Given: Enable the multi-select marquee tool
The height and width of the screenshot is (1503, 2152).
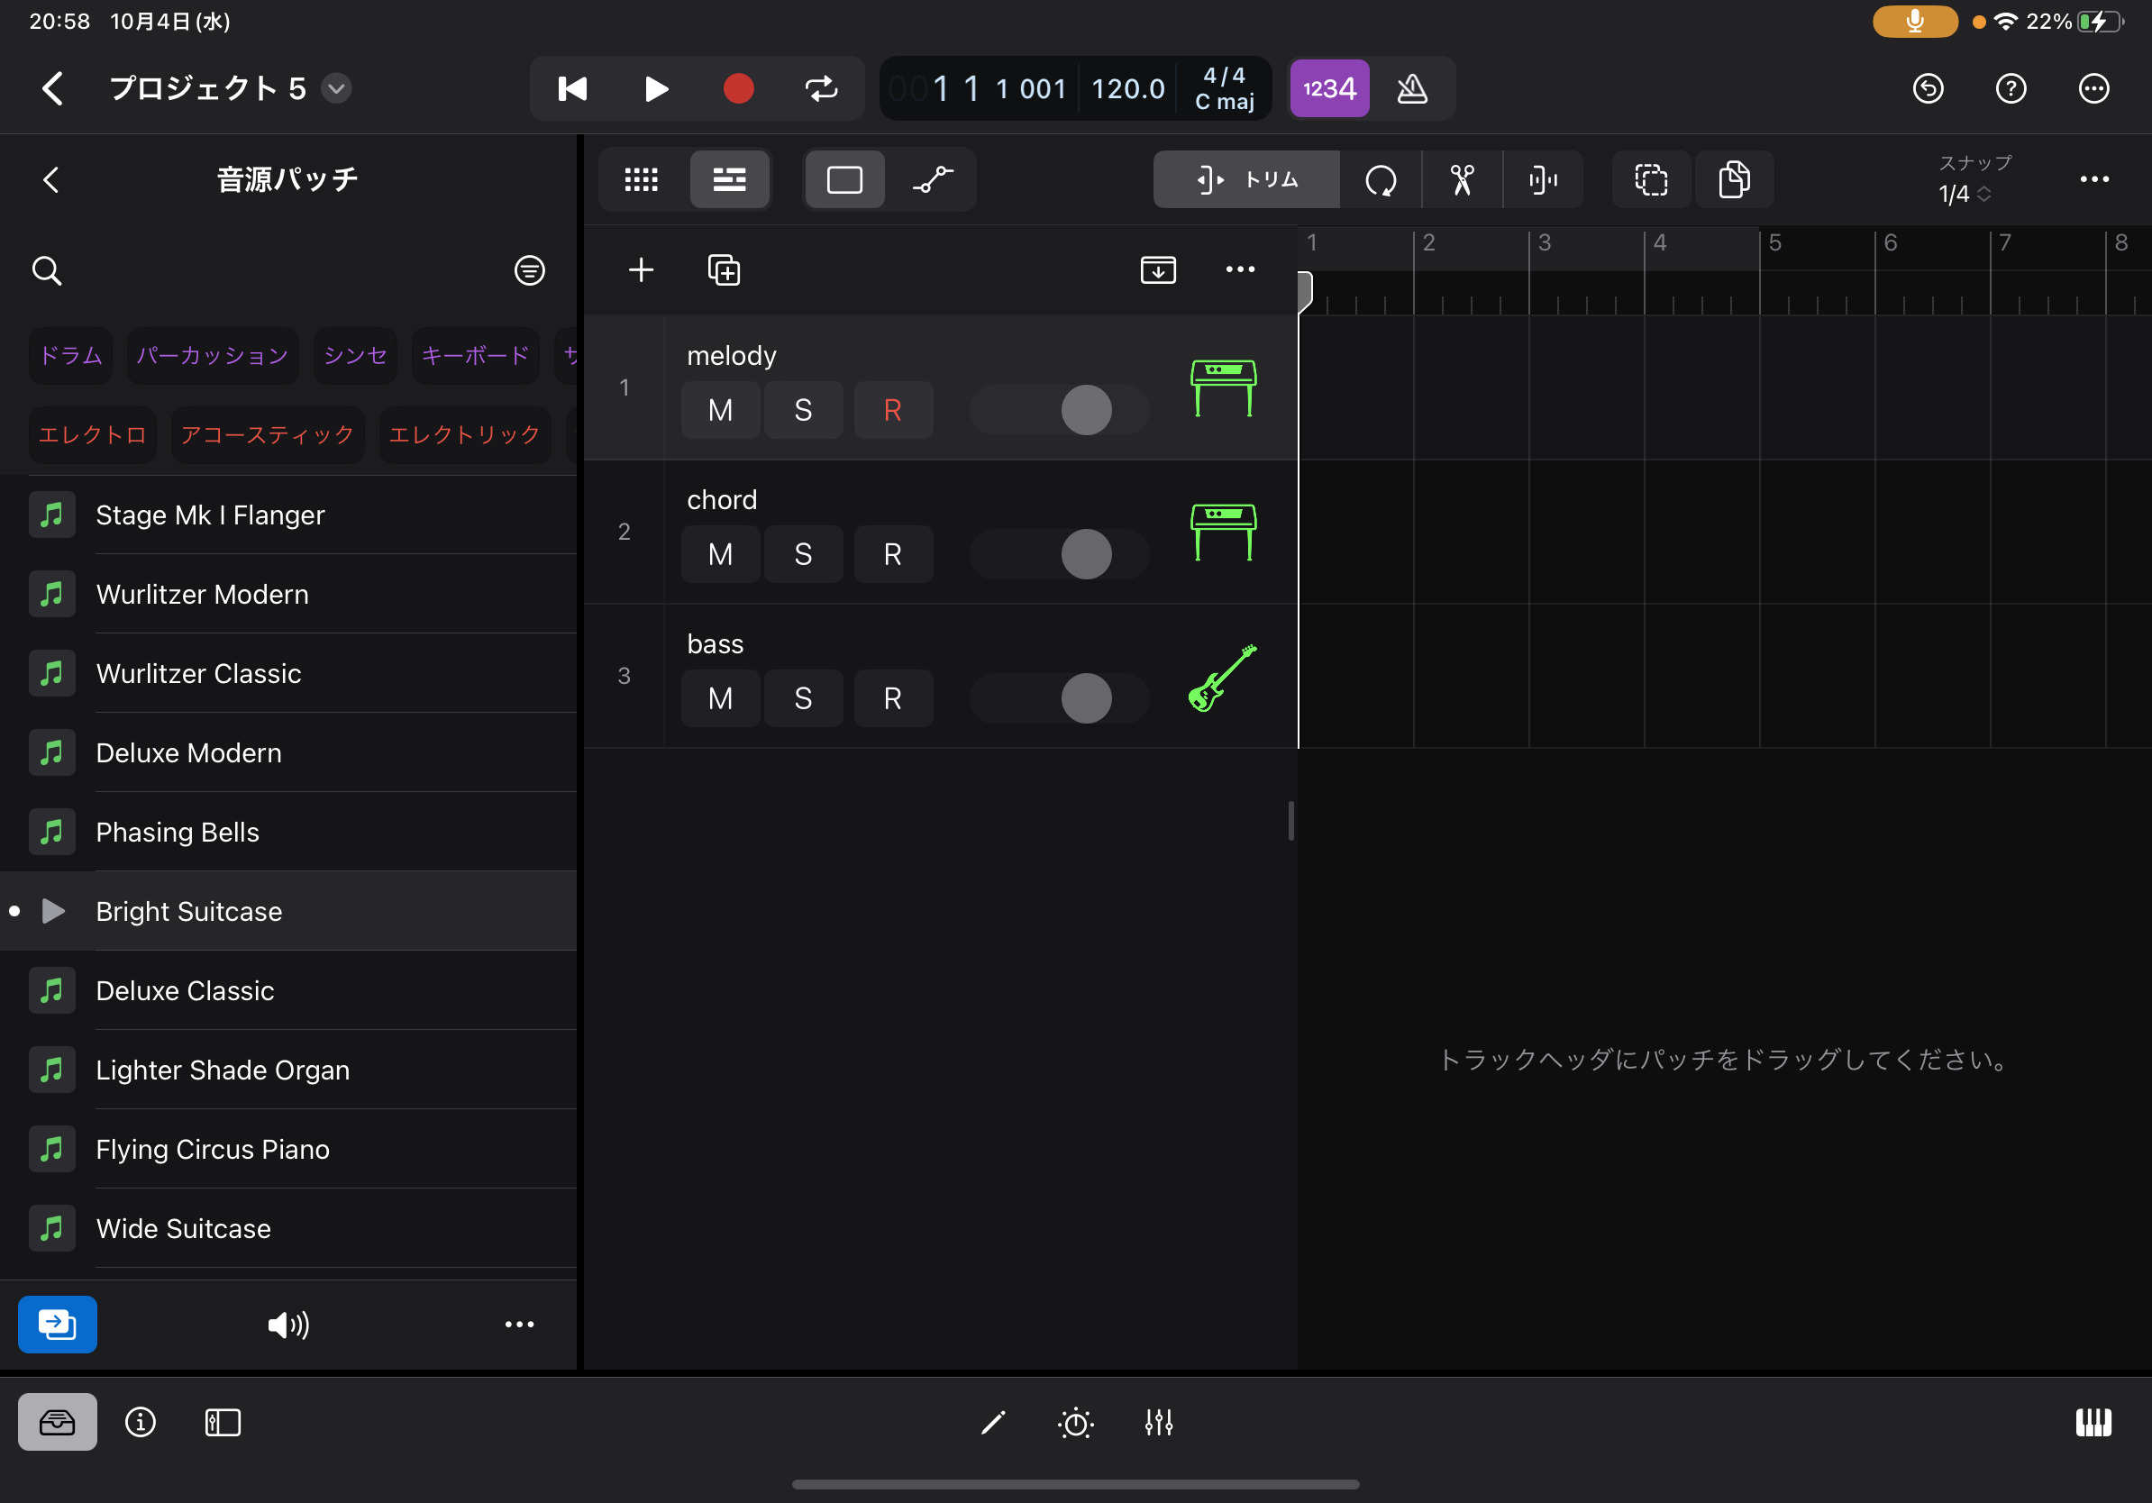Looking at the screenshot, I should (x=1652, y=180).
